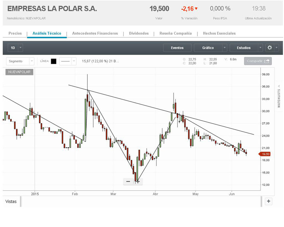Click the high price value 22,55

click(x=213, y=59)
